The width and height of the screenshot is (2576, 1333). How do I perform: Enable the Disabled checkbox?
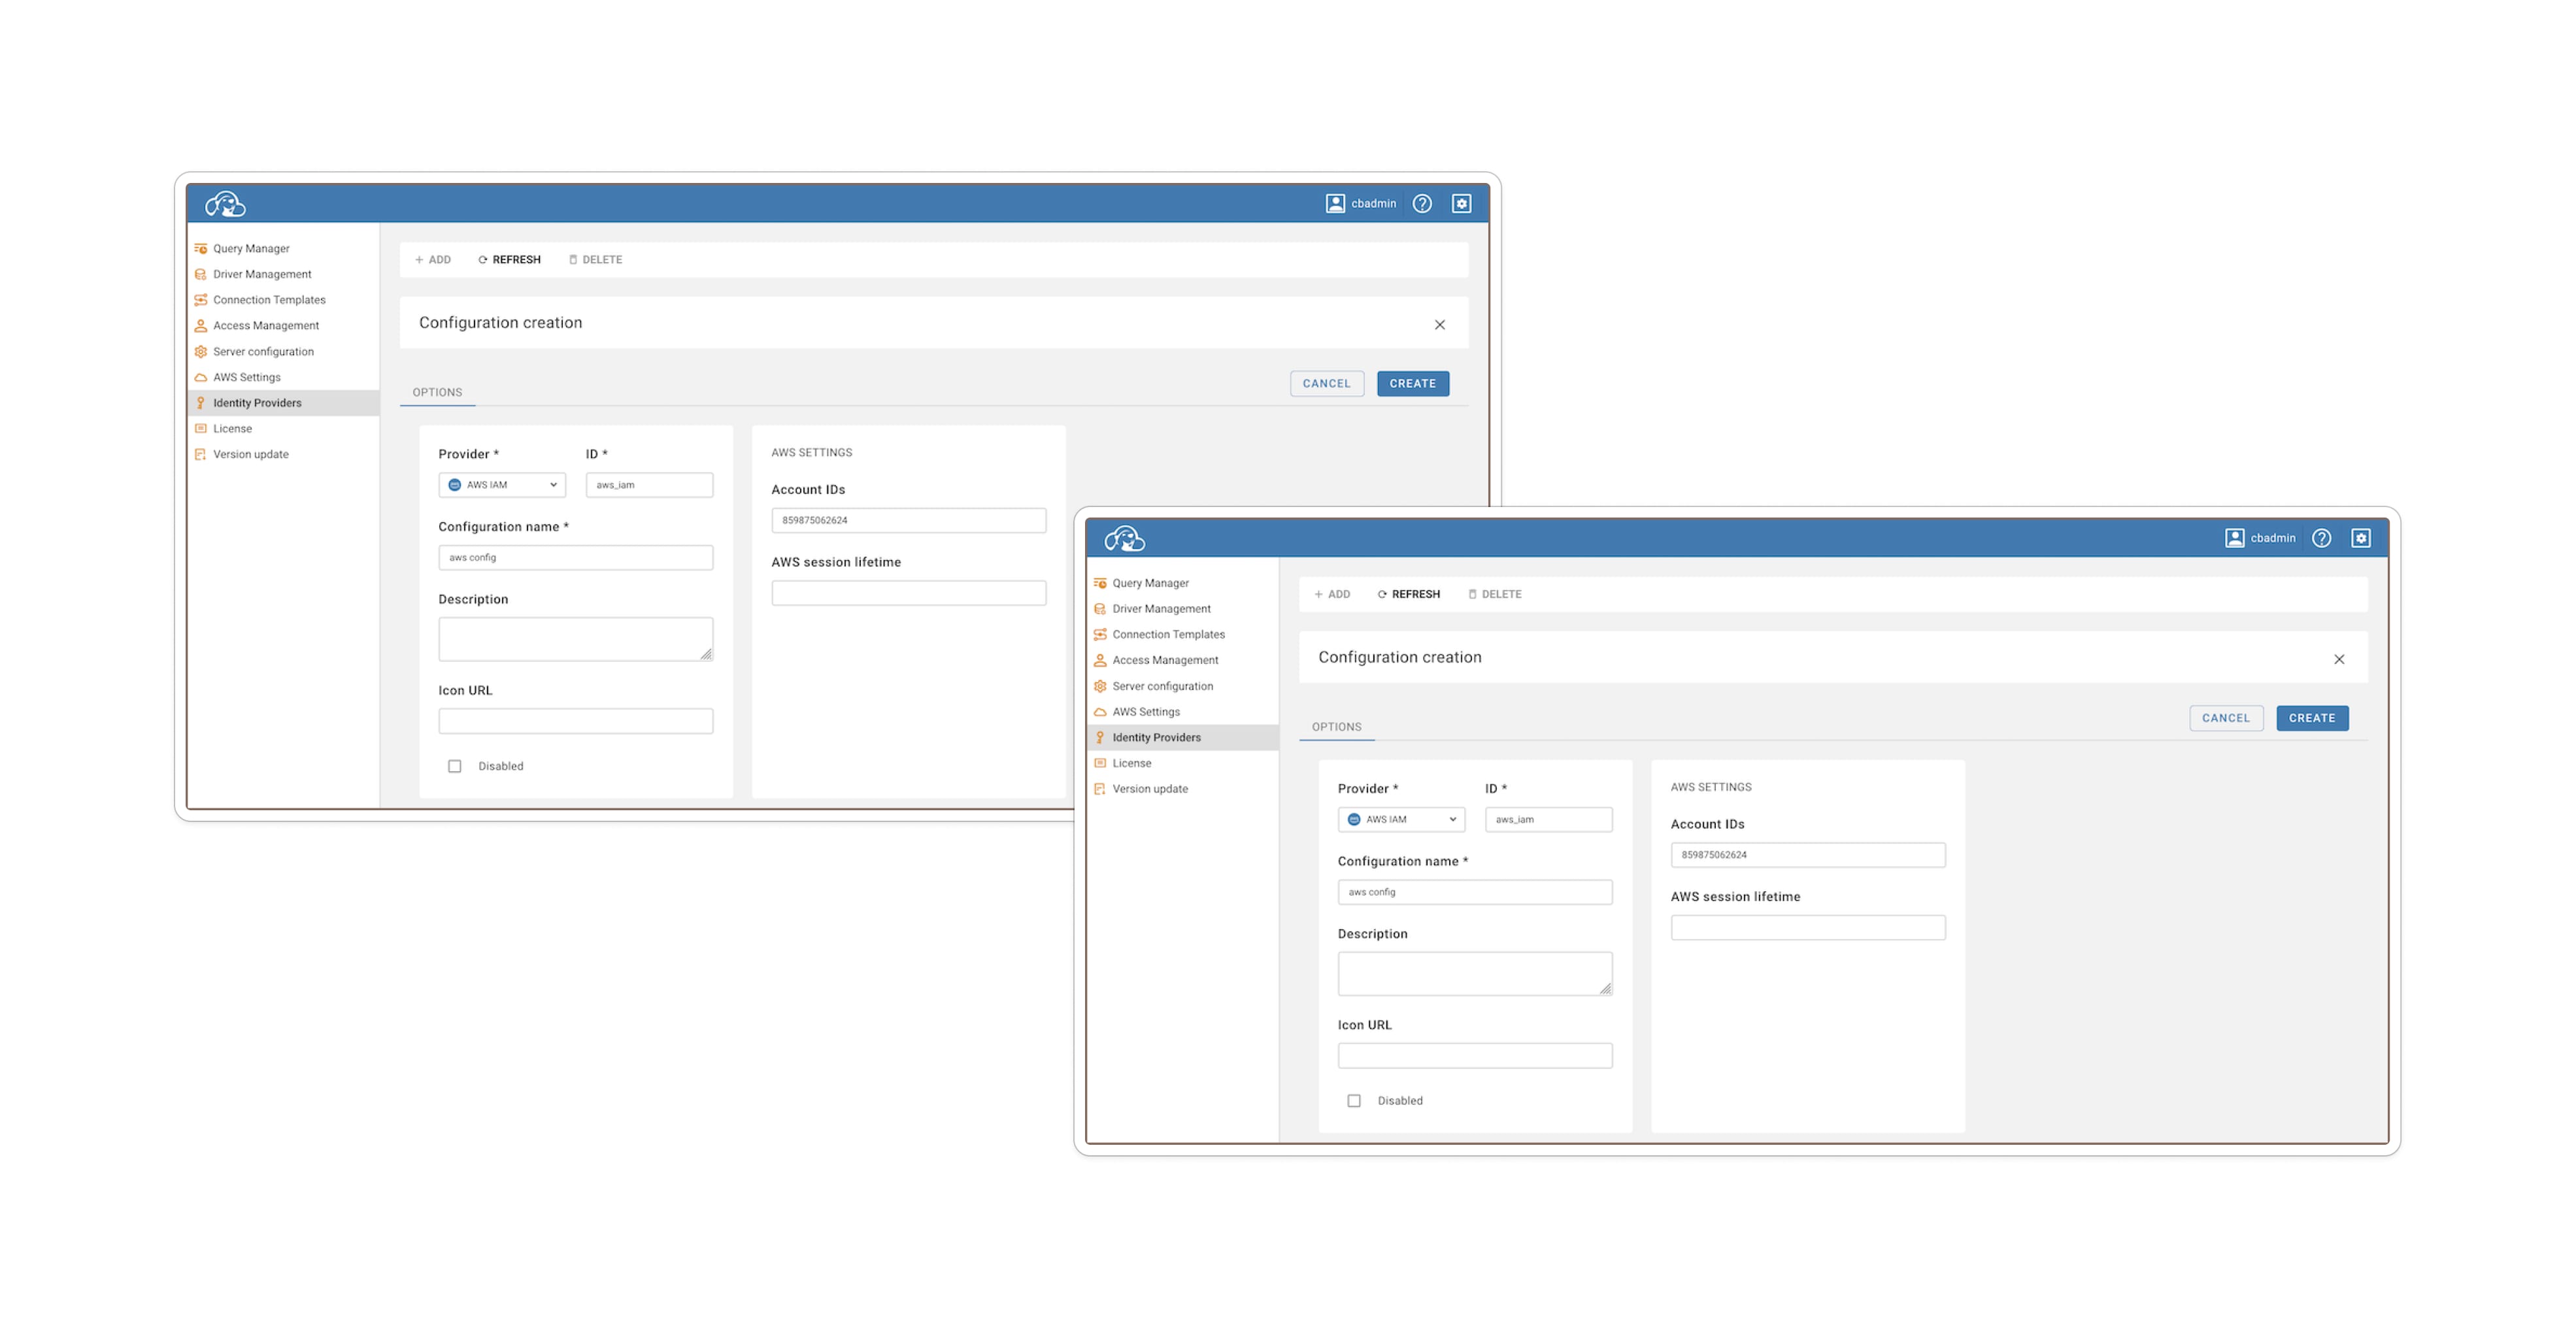[455, 766]
